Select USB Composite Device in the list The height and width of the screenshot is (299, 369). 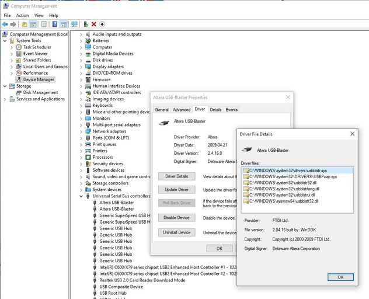(121, 287)
